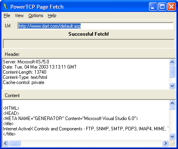Screen dimensions: 178x149
Task: Click the Content horizontal scrollbar thumb
Action: [x=15, y=143]
